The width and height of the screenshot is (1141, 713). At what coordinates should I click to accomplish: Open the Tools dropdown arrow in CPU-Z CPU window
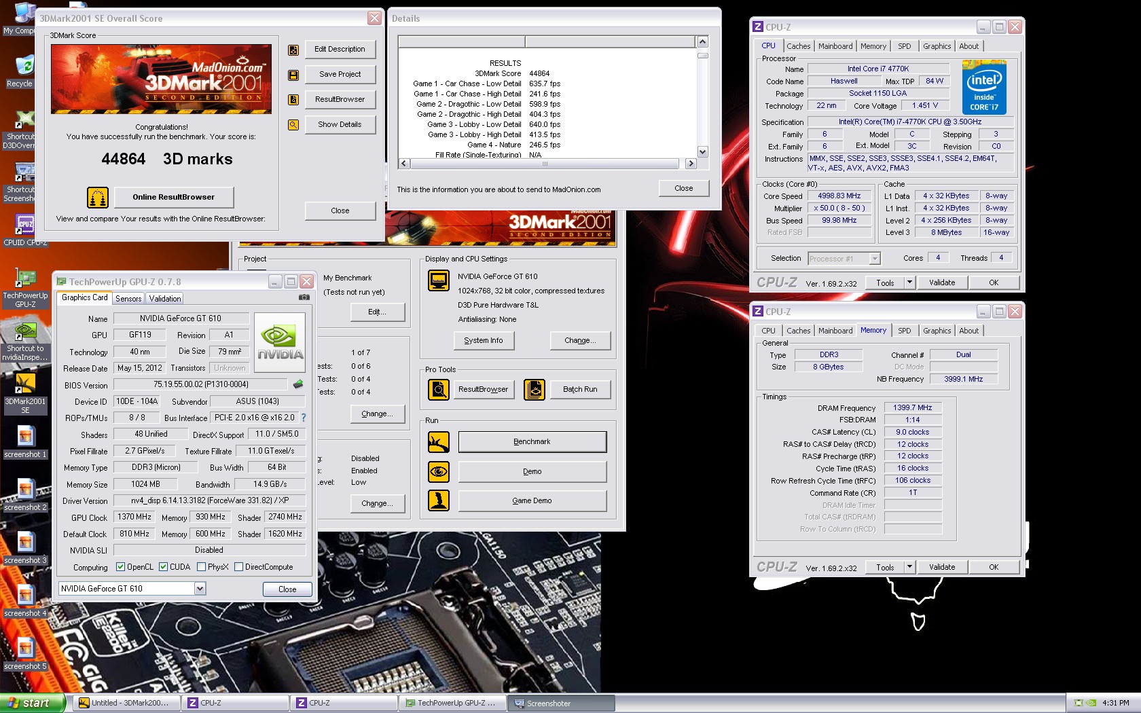909,282
